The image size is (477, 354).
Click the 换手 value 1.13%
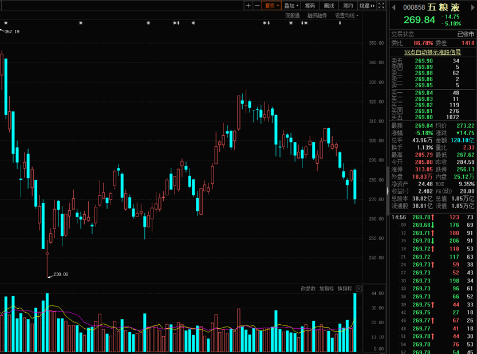point(425,148)
